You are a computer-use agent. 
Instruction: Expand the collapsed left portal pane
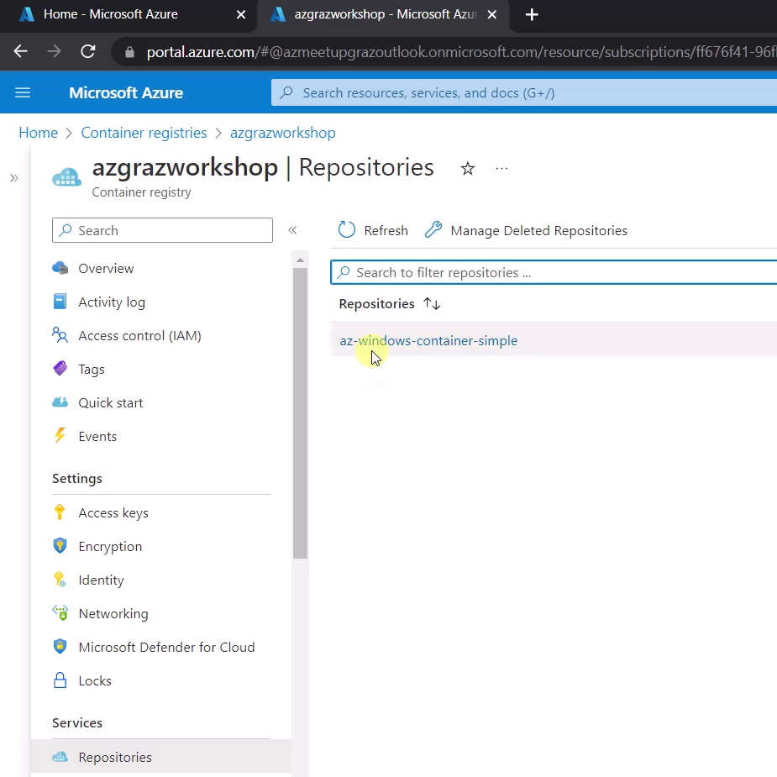pos(14,178)
